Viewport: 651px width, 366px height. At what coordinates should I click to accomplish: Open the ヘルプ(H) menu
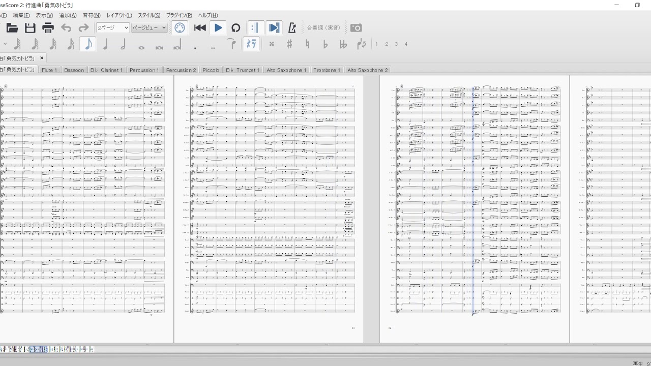tap(208, 15)
